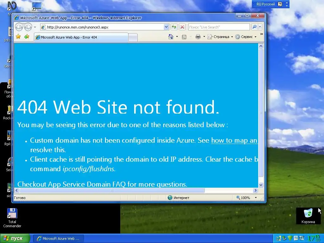Stop loading with the red X icon
Screen dimensions: 324x243
(x=182, y=27)
